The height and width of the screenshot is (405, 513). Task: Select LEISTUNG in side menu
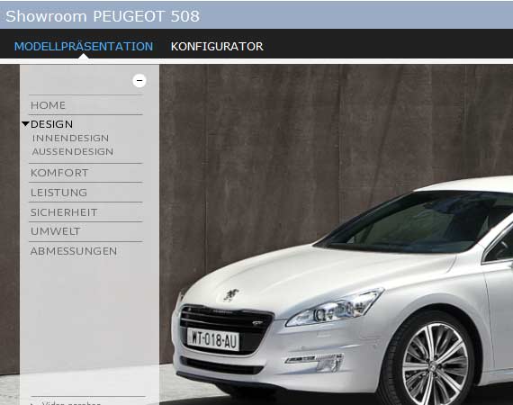(58, 193)
